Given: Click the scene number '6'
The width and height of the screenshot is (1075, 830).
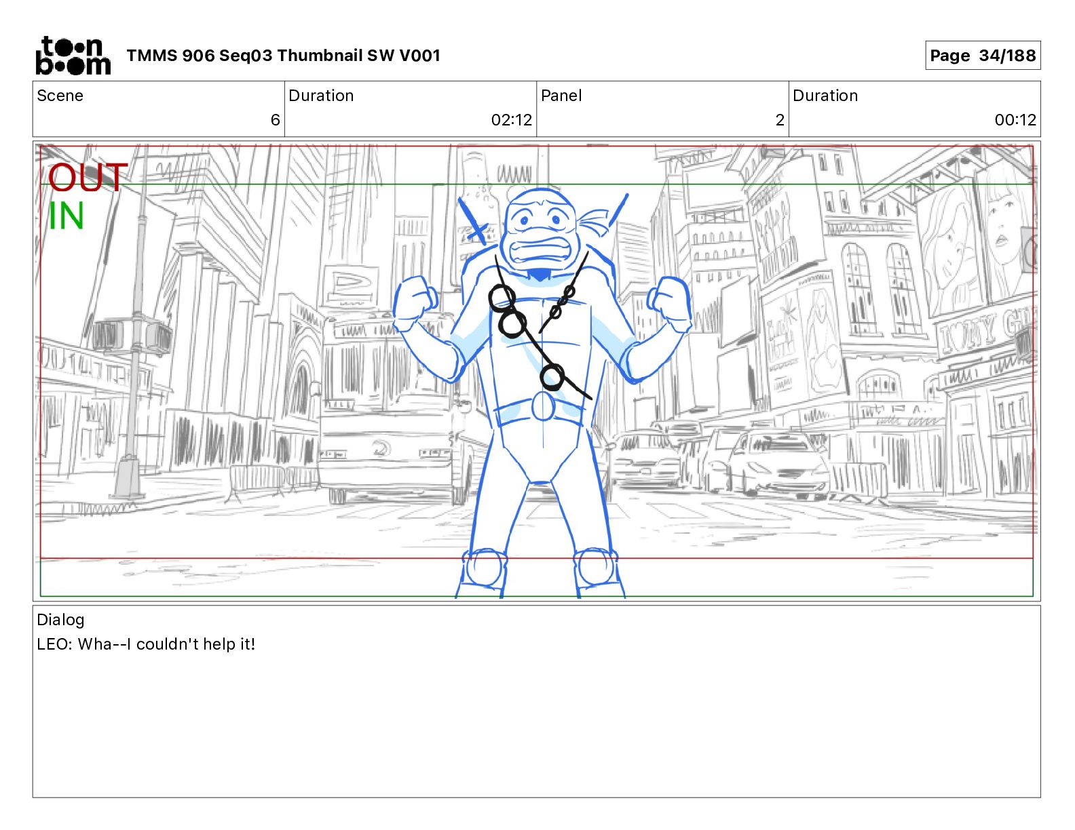Looking at the screenshot, I should 276,120.
